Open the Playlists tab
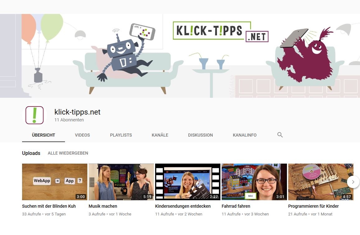The image size is (360, 235). (121, 135)
